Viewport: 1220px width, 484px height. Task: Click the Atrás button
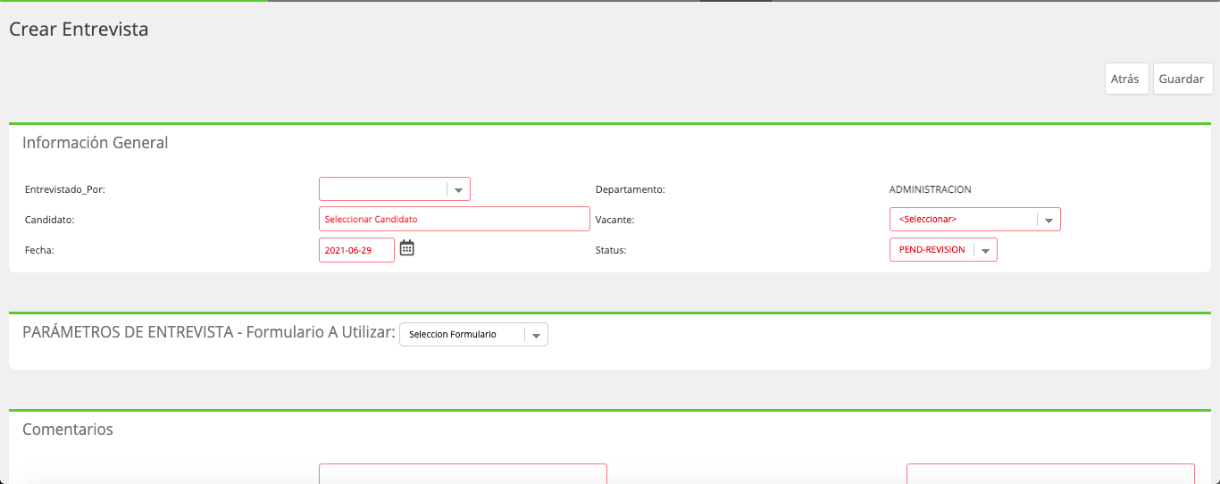1126,79
